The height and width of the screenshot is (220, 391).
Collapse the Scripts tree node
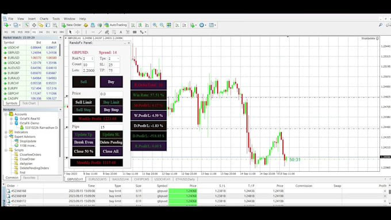[6, 150]
